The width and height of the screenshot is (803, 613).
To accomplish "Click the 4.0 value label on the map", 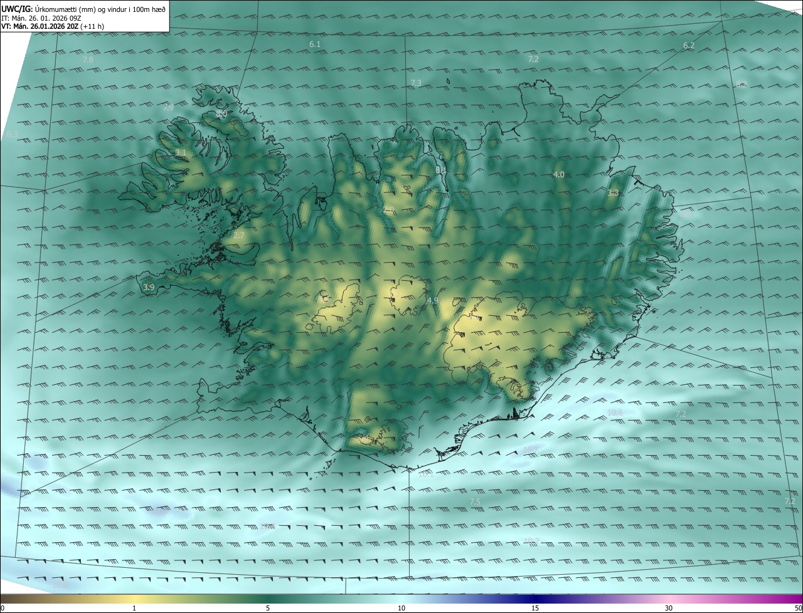I will pyautogui.click(x=559, y=175).
